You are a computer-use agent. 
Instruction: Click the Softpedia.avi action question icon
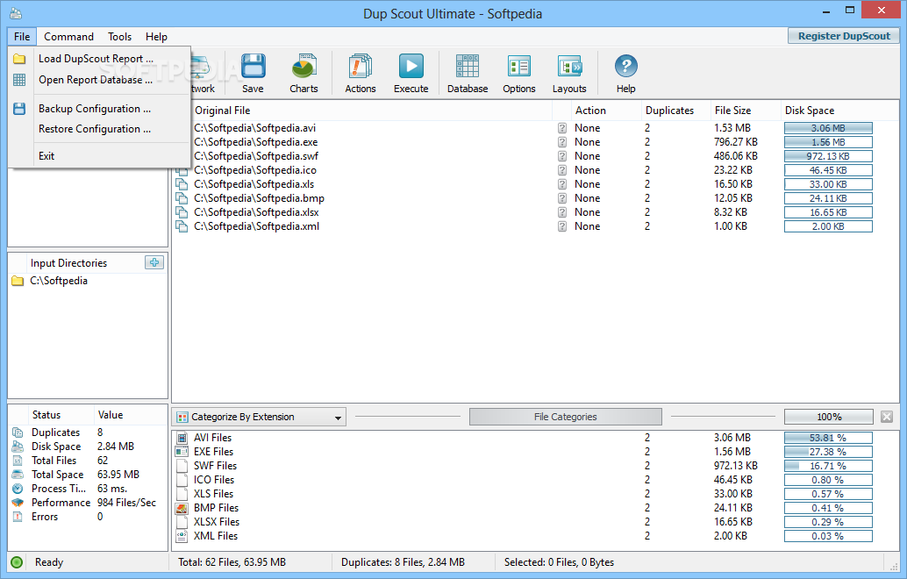(561, 128)
